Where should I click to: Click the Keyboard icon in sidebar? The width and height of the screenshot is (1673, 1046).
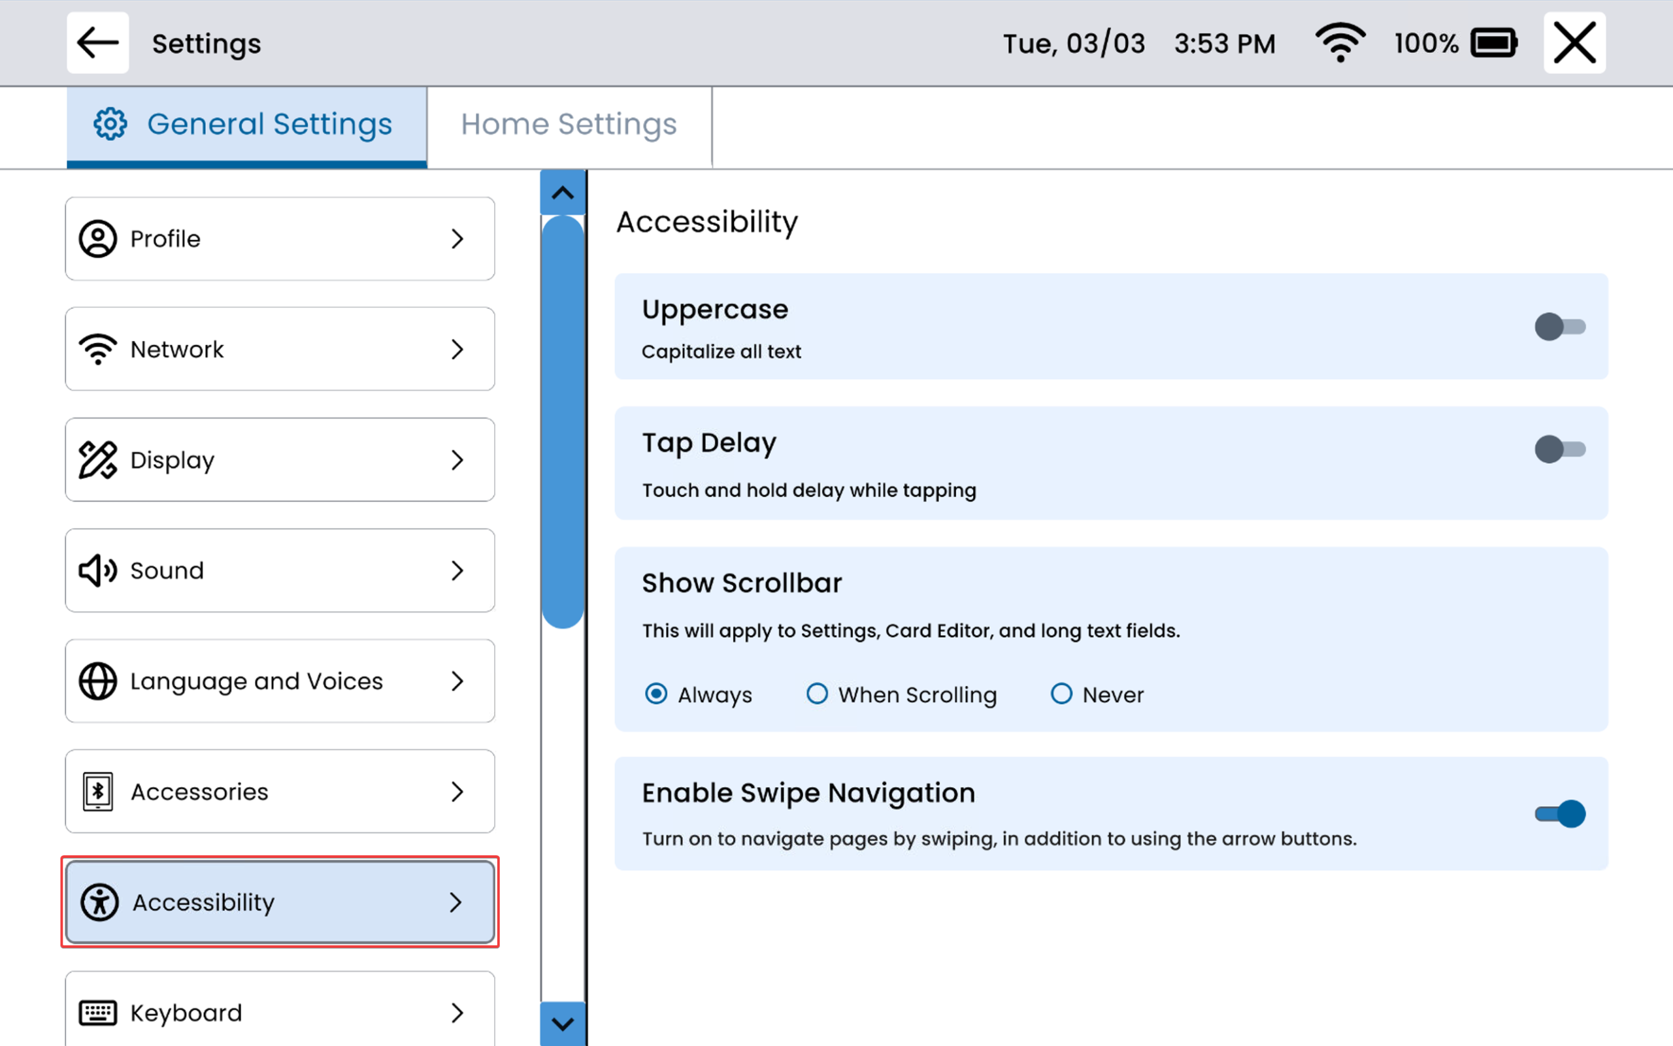tap(97, 1013)
